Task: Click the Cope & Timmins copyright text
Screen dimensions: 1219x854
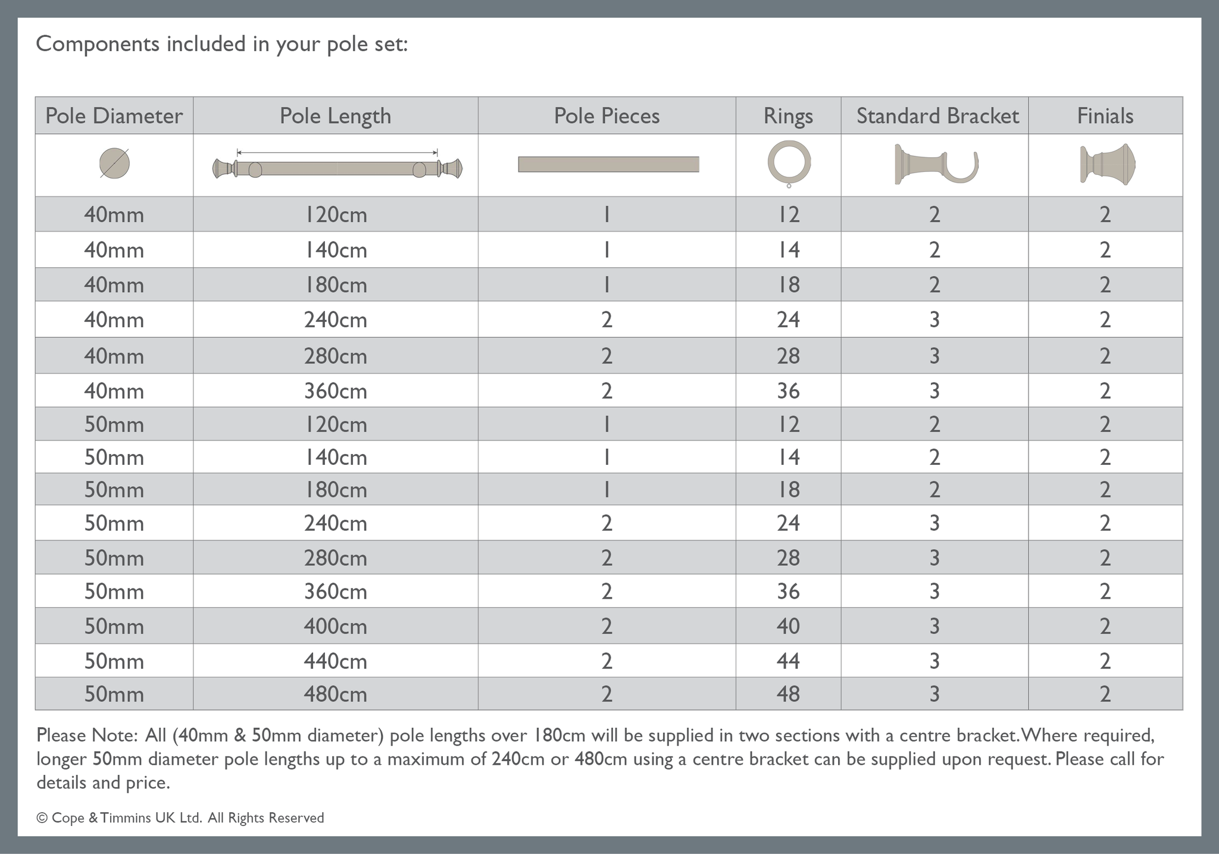Action: point(180,818)
